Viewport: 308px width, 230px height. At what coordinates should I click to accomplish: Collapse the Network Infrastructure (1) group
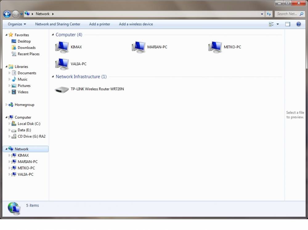point(53,77)
